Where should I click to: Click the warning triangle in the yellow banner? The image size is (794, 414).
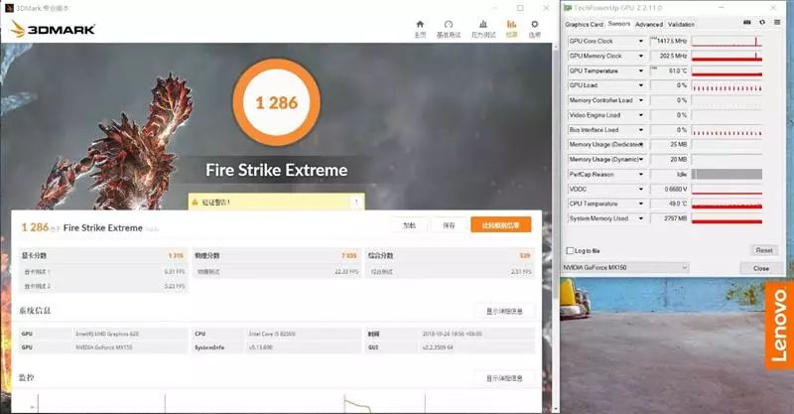[x=195, y=203]
